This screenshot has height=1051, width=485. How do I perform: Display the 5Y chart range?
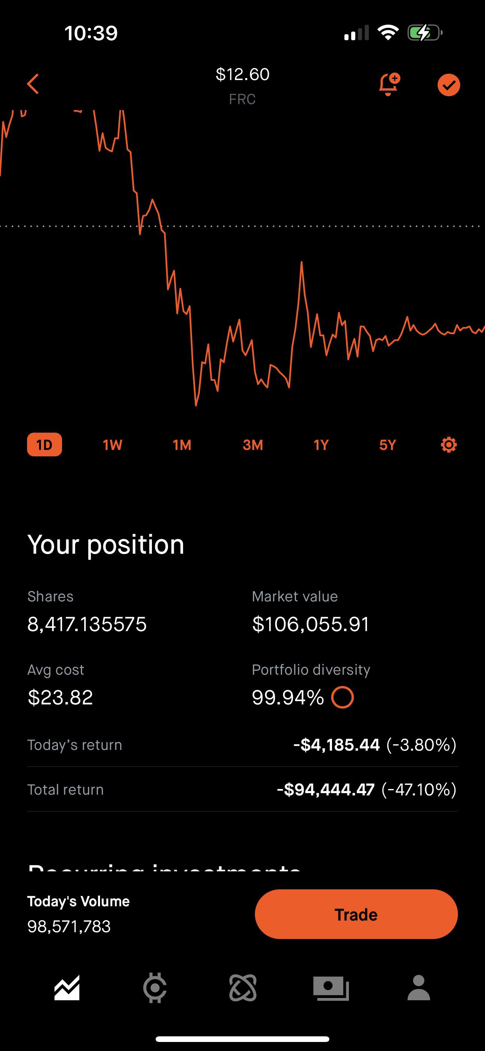pos(387,444)
